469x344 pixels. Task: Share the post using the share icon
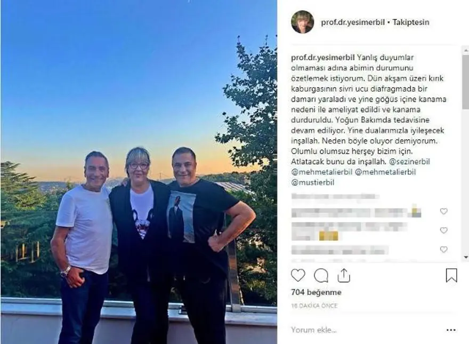click(344, 275)
